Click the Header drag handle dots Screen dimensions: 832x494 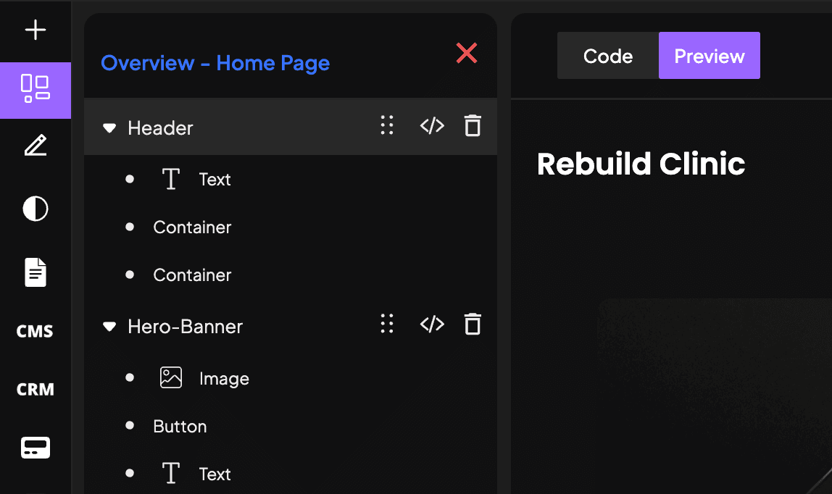(387, 125)
